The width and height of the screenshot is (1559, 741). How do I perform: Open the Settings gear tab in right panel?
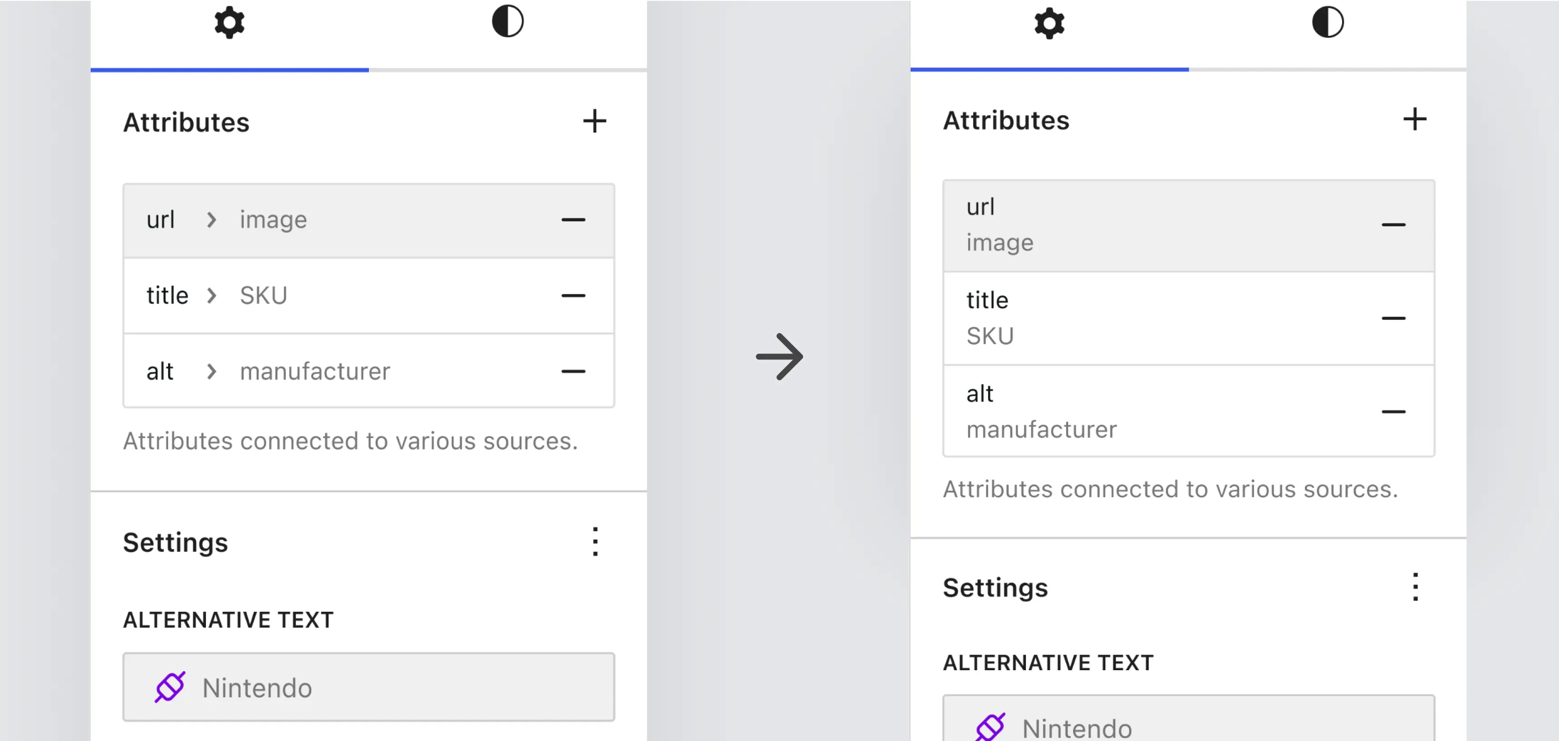coord(1049,24)
